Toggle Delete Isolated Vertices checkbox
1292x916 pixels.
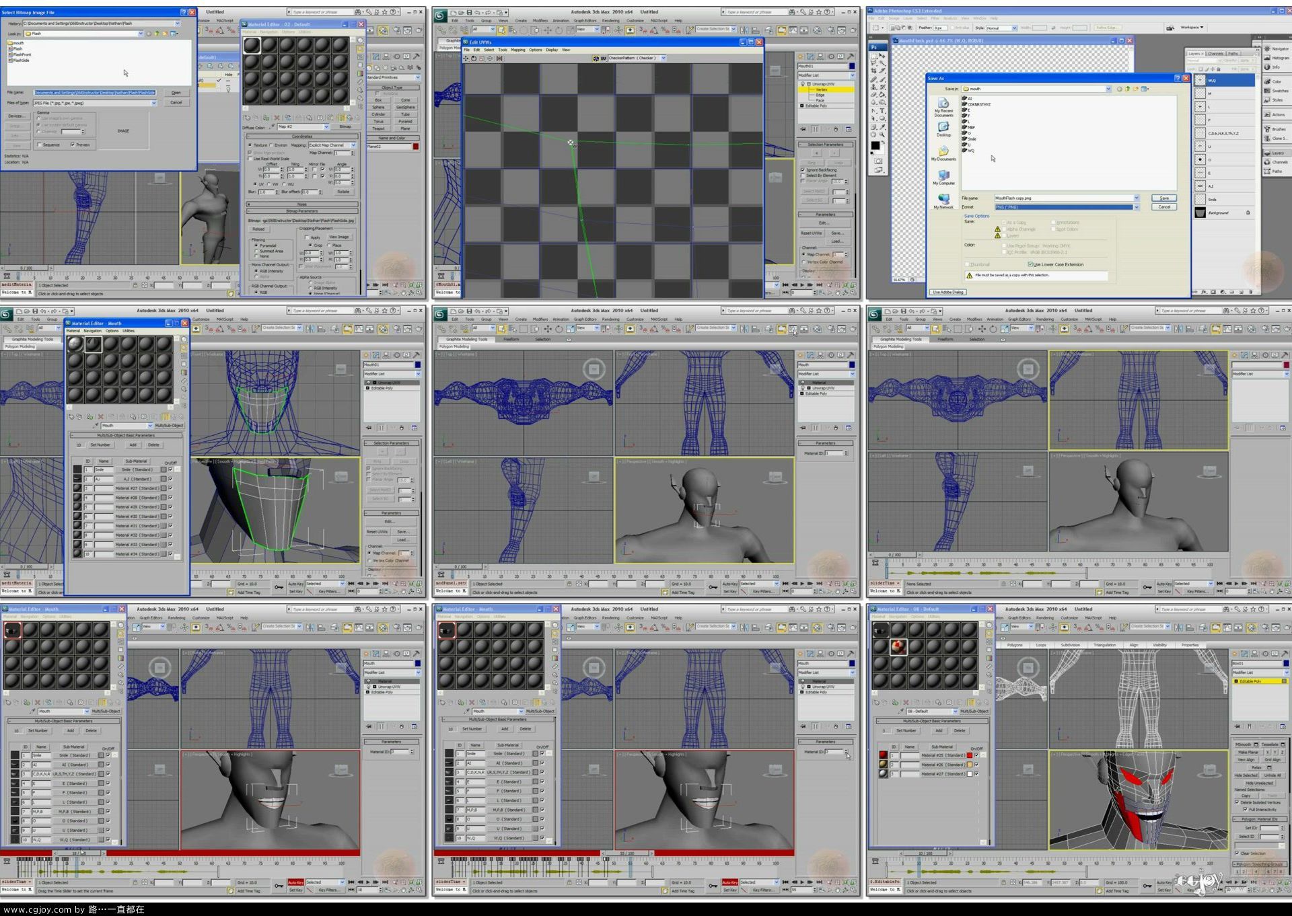tap(1237, 802)
